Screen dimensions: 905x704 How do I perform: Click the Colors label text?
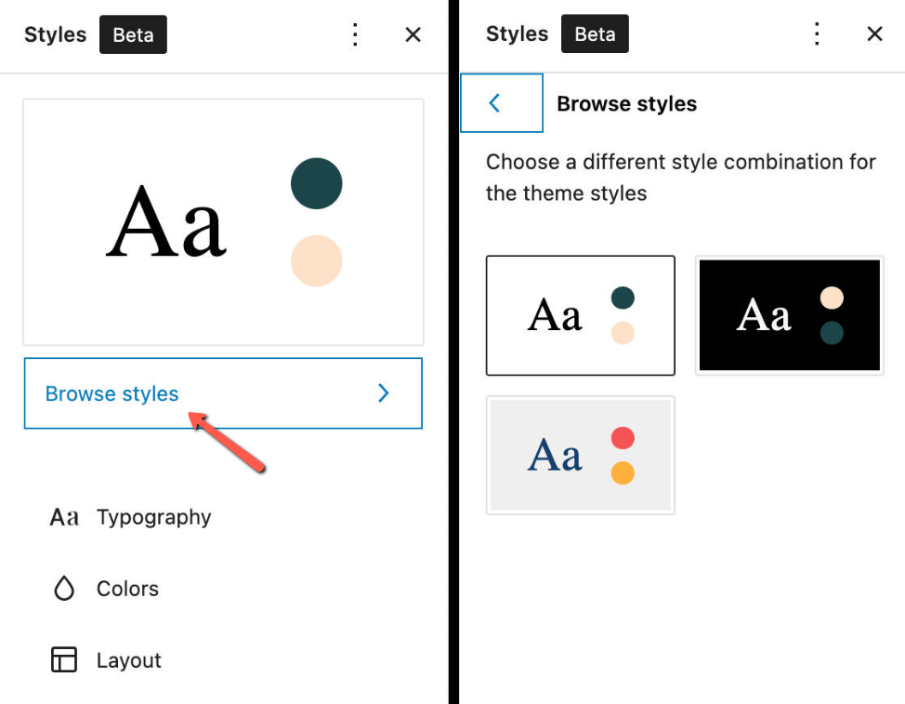pos(126,588)
